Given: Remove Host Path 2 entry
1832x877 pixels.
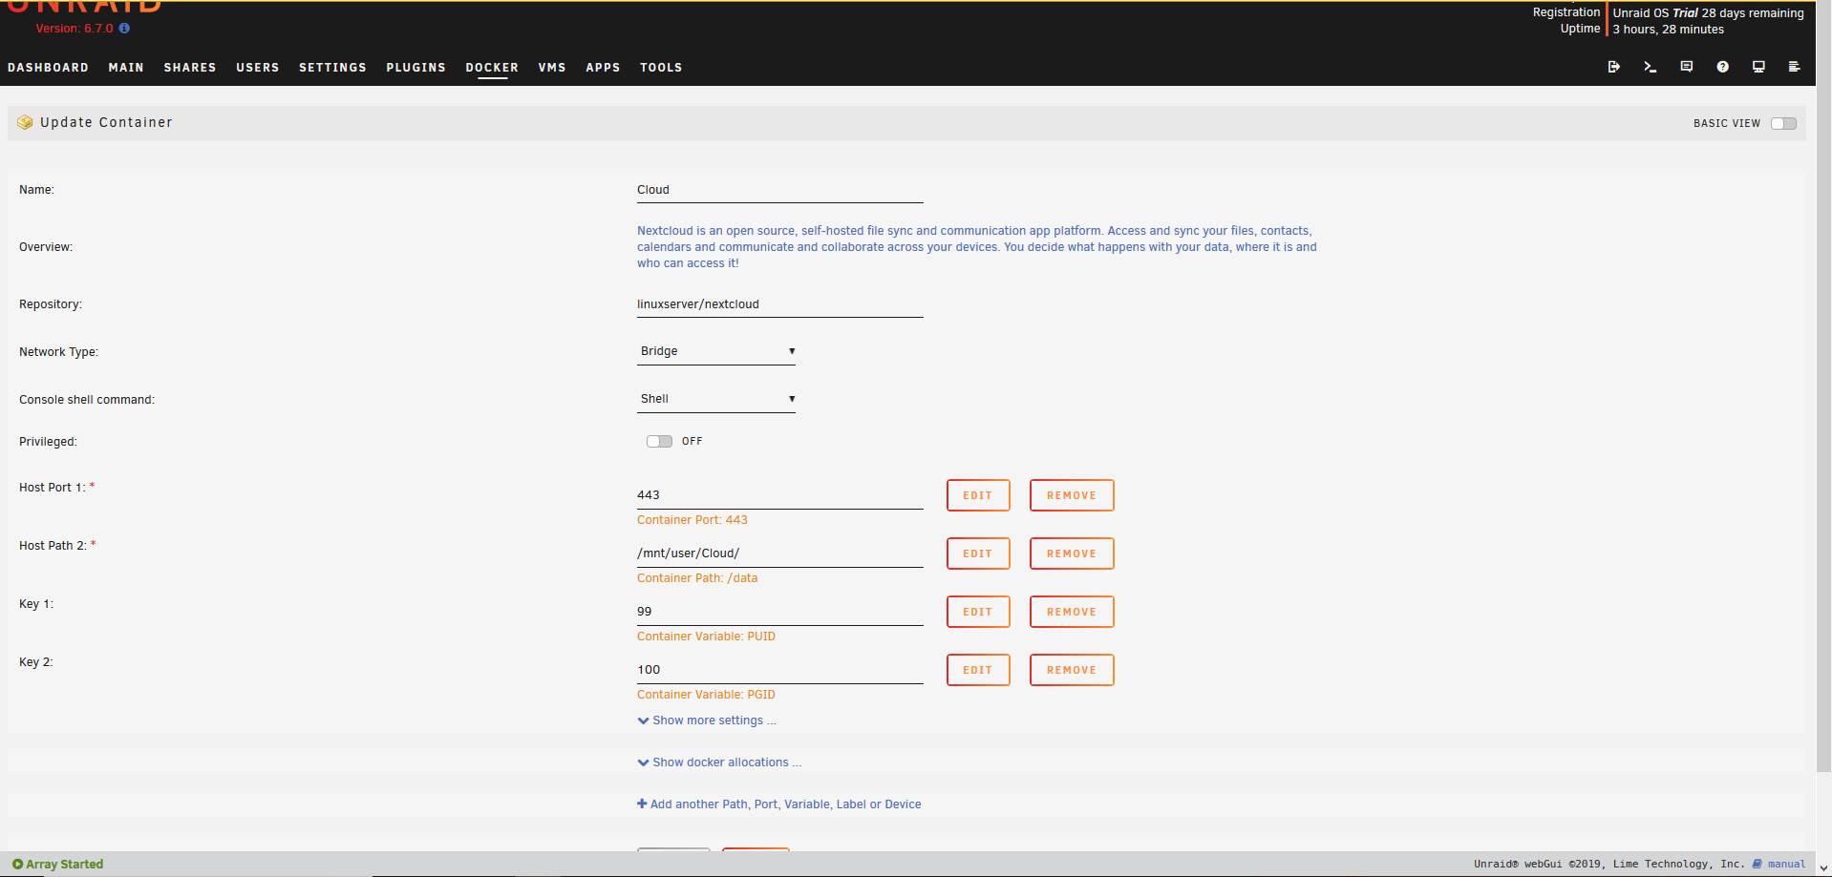Looking at the screenshot, I should (x=1072, y=553).
